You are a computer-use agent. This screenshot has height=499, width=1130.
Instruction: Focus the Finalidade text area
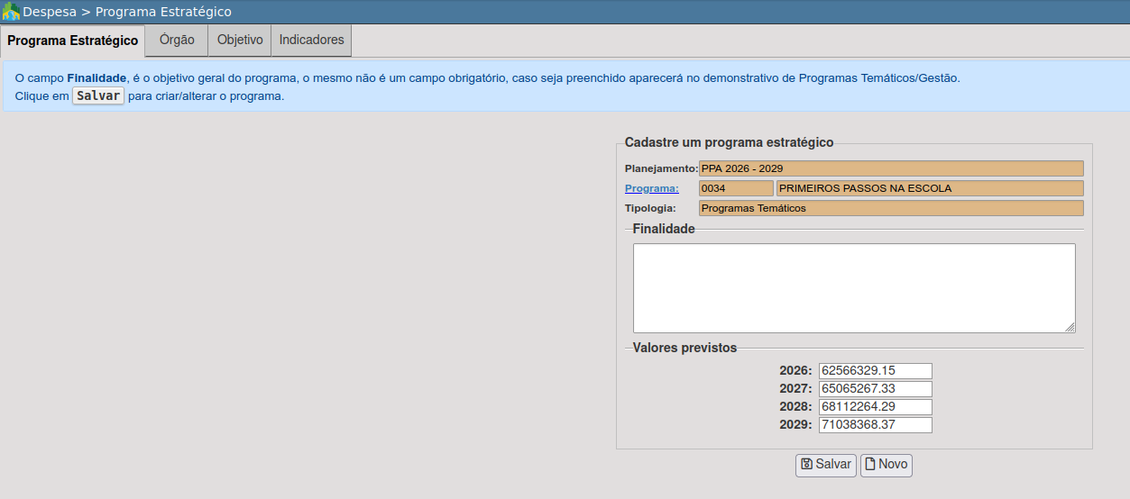pos(853,287)
